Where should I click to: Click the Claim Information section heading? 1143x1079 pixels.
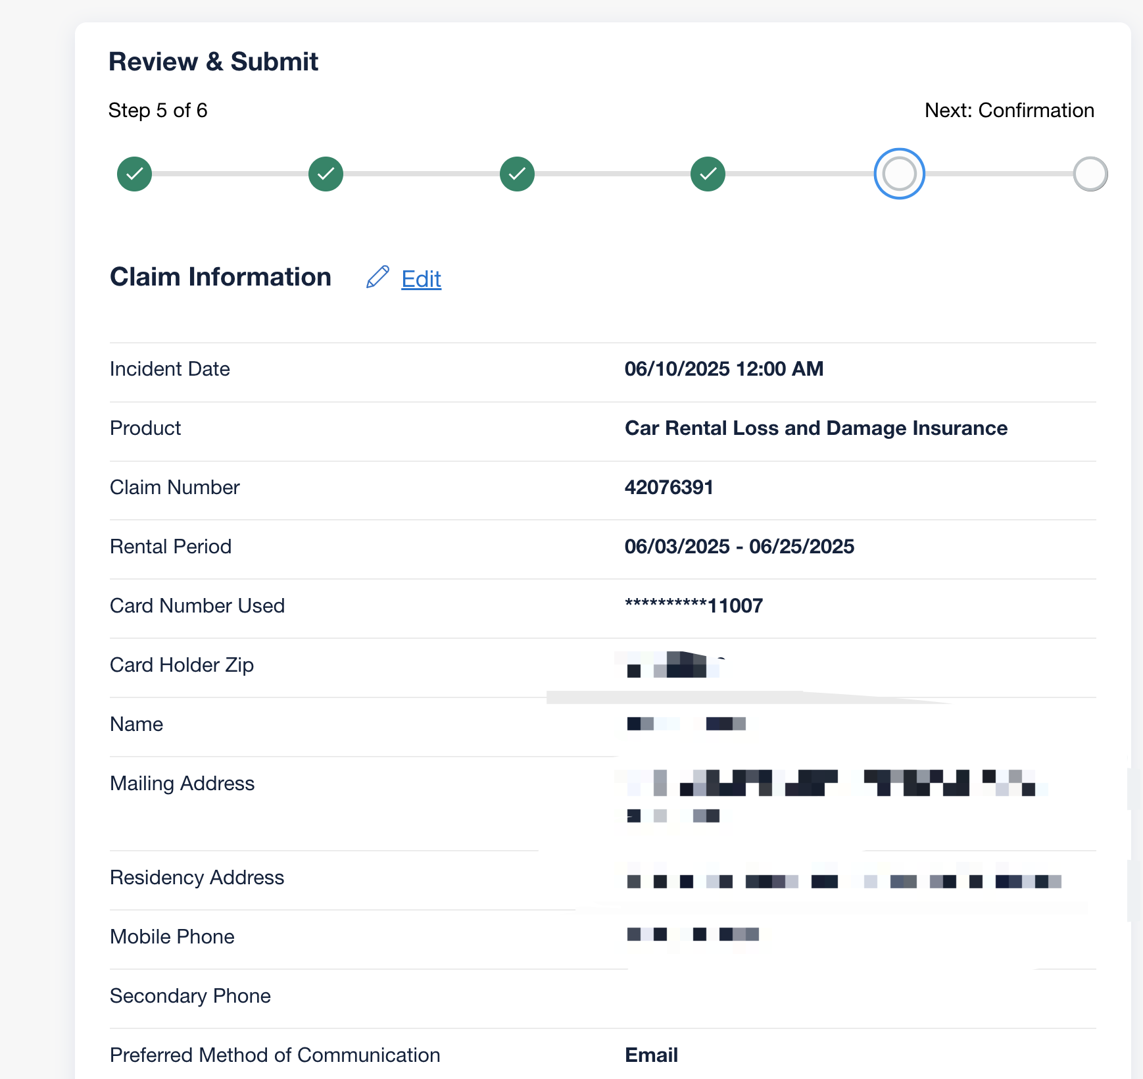(x=220, y=277)
